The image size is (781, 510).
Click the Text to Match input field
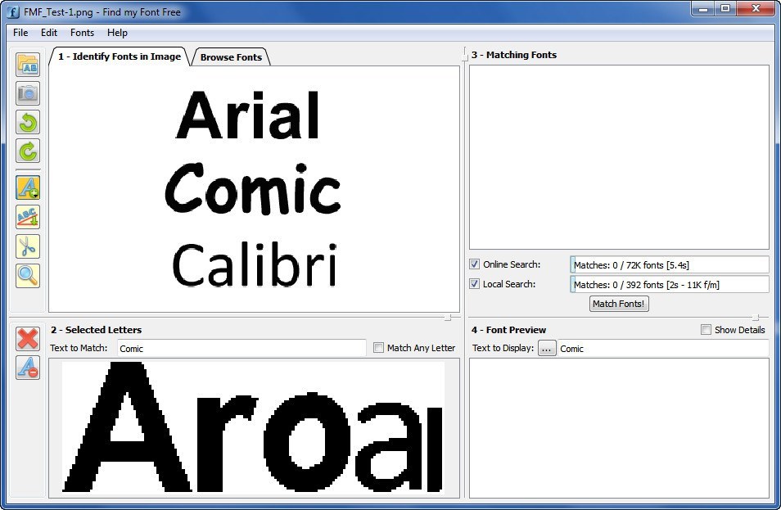tap(242, 348)
